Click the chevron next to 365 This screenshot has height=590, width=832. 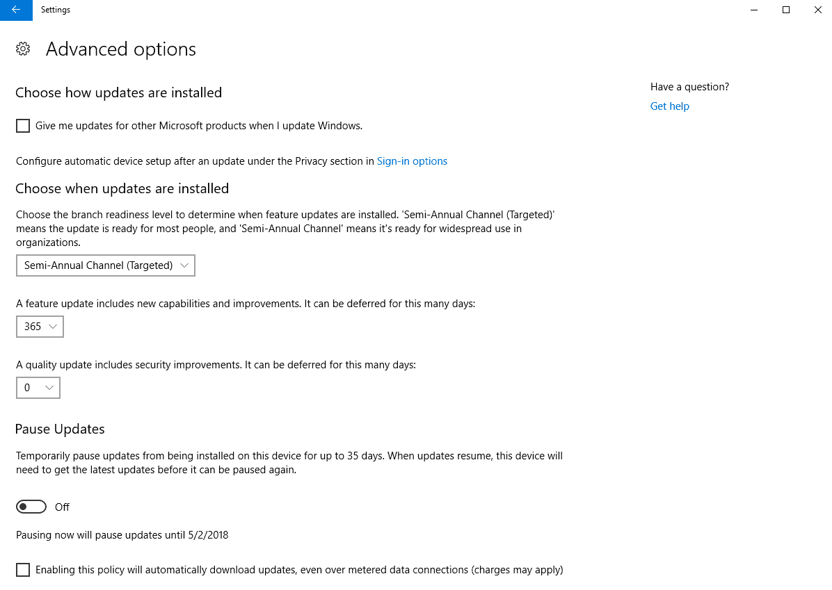pos(53,327)
